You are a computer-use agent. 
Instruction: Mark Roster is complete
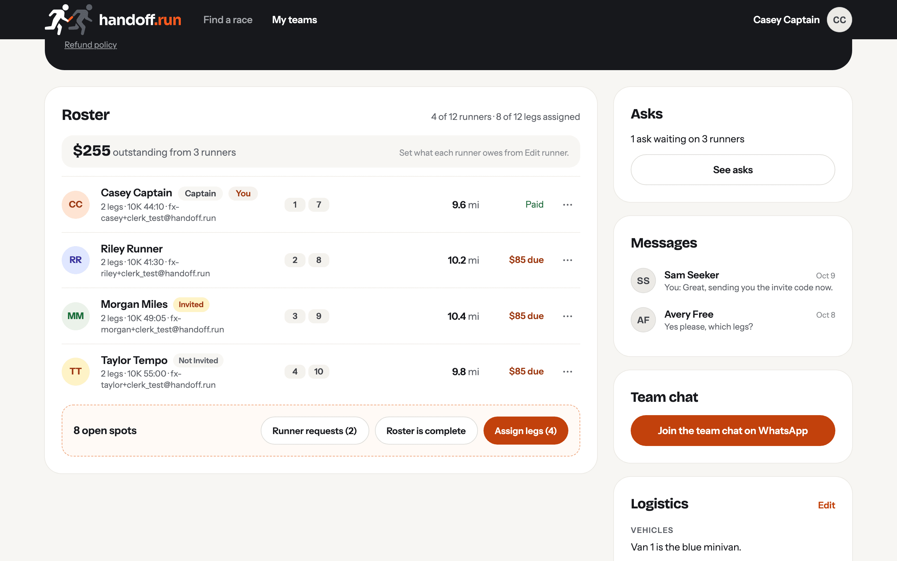coord(426,431)
